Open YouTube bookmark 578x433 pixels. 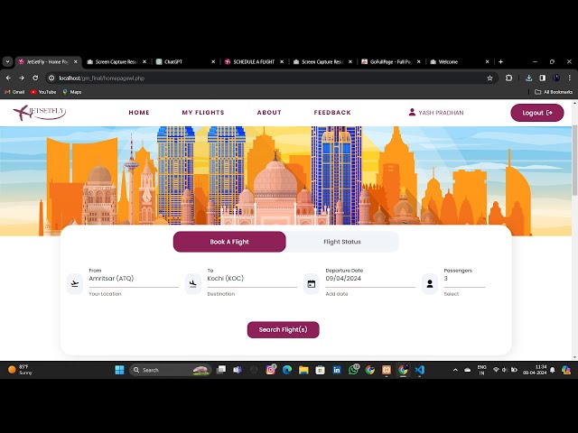(43, 92)
